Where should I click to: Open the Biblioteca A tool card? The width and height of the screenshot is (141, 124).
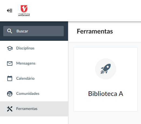click(x=106, y=79)
